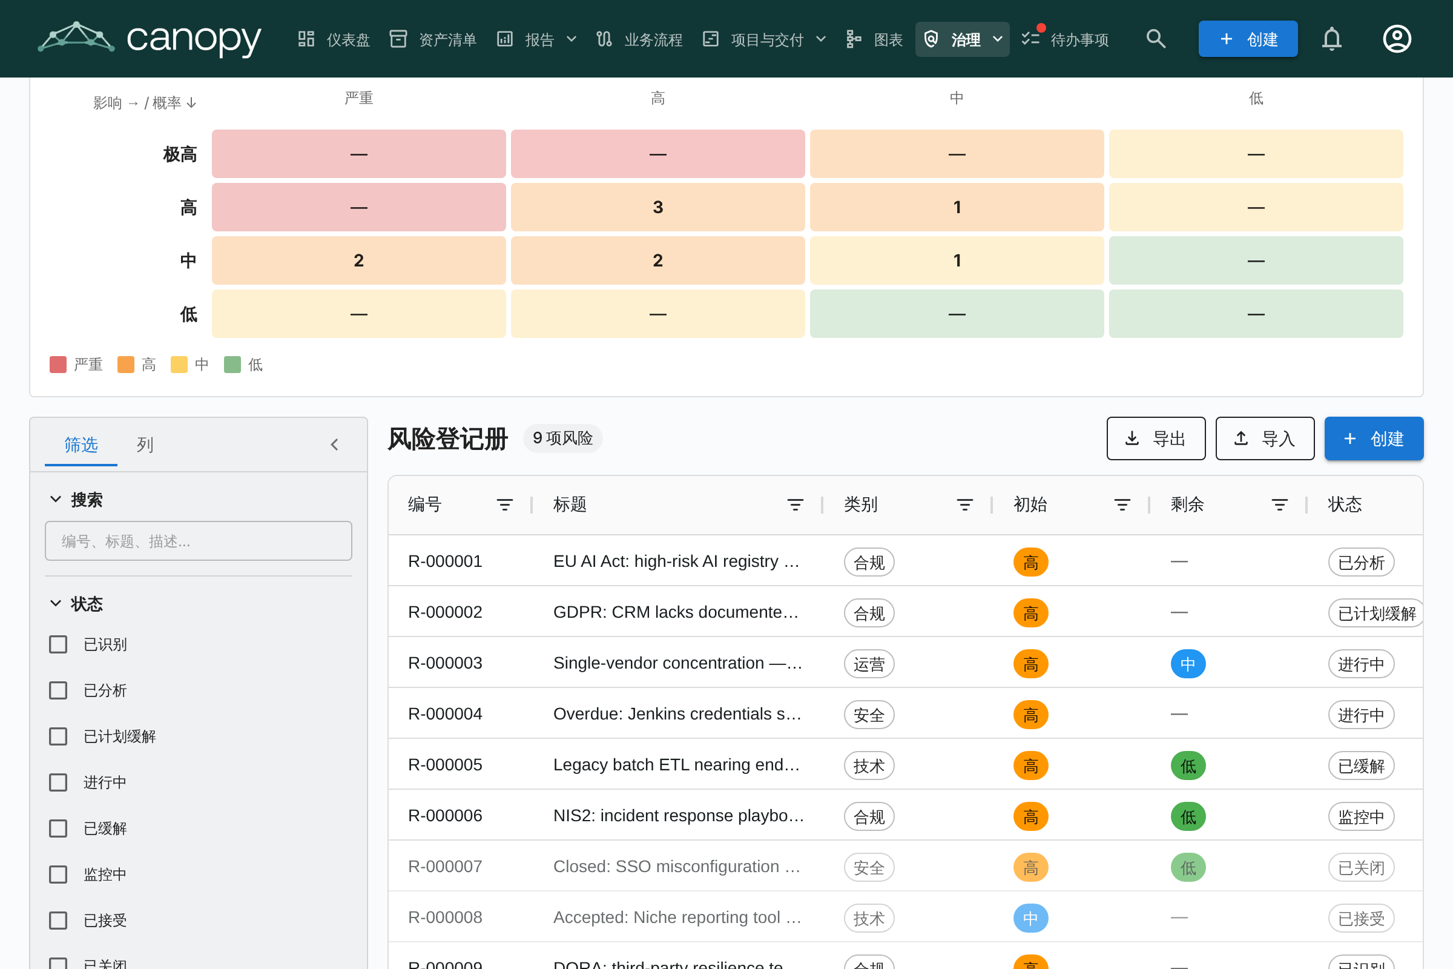
Task: Click title 'Closed: SSO misconfiguration'
Action: coord(676,867)
